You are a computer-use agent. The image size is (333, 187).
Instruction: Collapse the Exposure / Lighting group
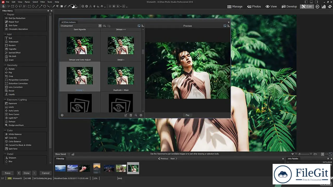(5, 100)
